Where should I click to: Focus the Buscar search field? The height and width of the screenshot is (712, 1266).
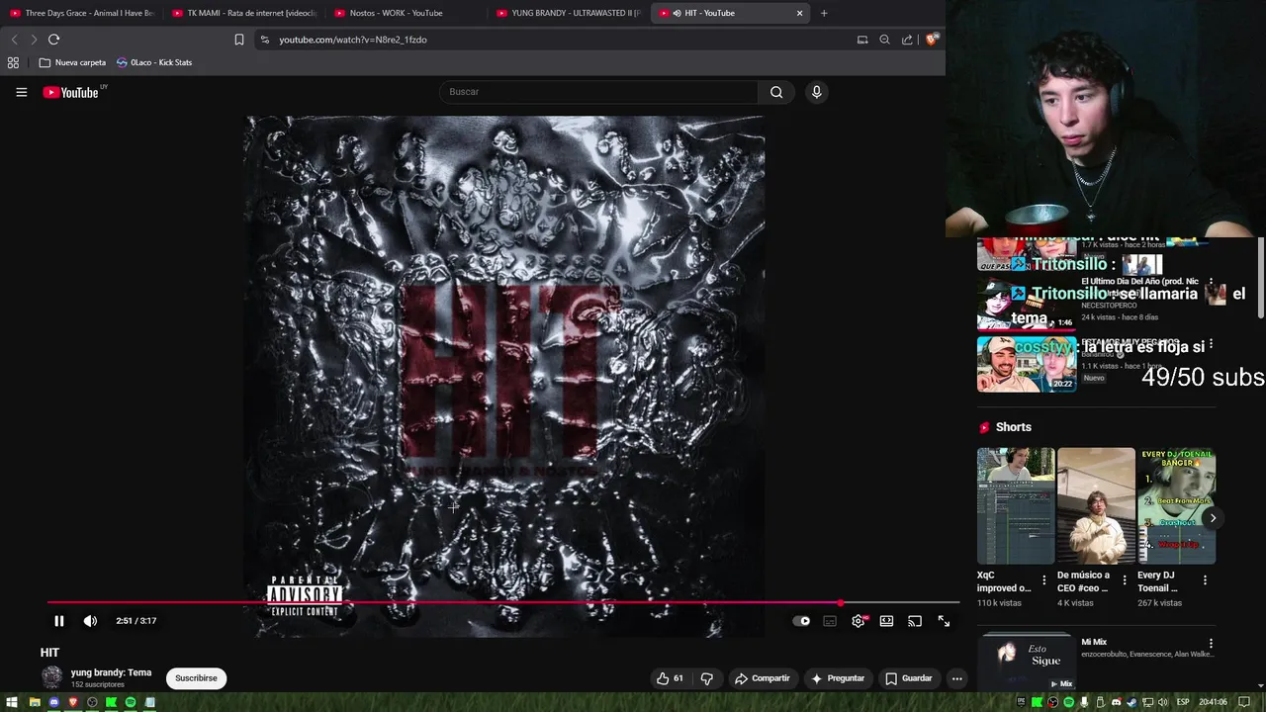[x=598, y=92]
